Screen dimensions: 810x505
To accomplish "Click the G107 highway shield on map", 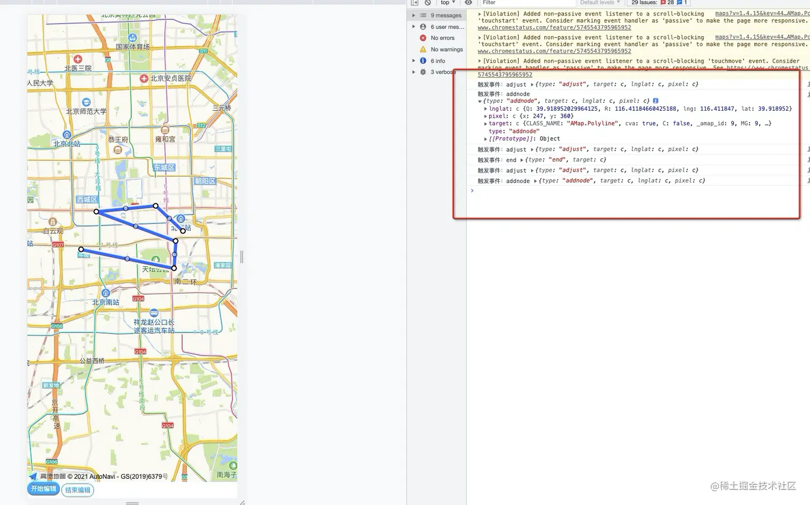I will pyautogui.click(x=58, y=245).
